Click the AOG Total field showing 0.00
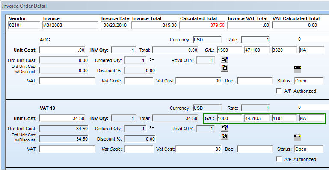329x170 pixels. point(175,50)
